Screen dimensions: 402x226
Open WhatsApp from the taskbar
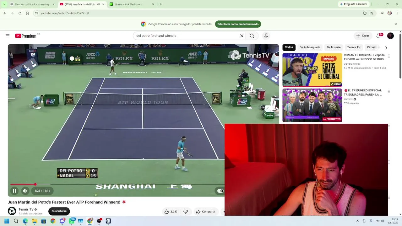point(72,221)
